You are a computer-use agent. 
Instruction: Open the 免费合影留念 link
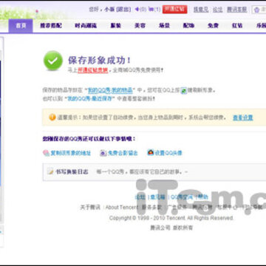pos(123,153)
